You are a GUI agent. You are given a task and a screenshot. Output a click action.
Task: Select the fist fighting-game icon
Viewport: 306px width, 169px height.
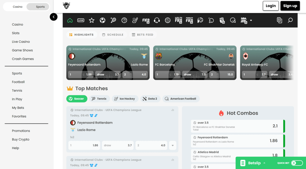pyautogui.click(x=222, y=20)
